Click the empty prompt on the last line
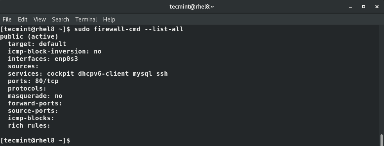This screenshot has width=384, height=146. click(35, 141)
